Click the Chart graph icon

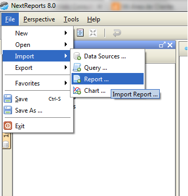pyautogui.click(x=77, y=90)
